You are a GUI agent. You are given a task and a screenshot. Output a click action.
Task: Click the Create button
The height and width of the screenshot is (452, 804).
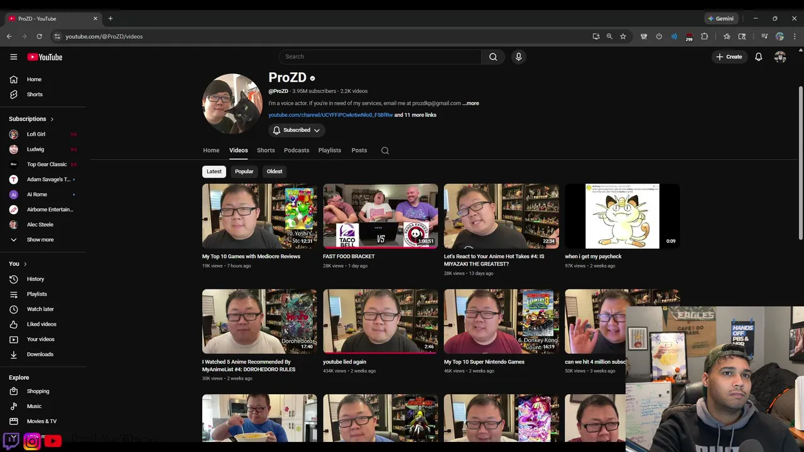coord(729,56)
